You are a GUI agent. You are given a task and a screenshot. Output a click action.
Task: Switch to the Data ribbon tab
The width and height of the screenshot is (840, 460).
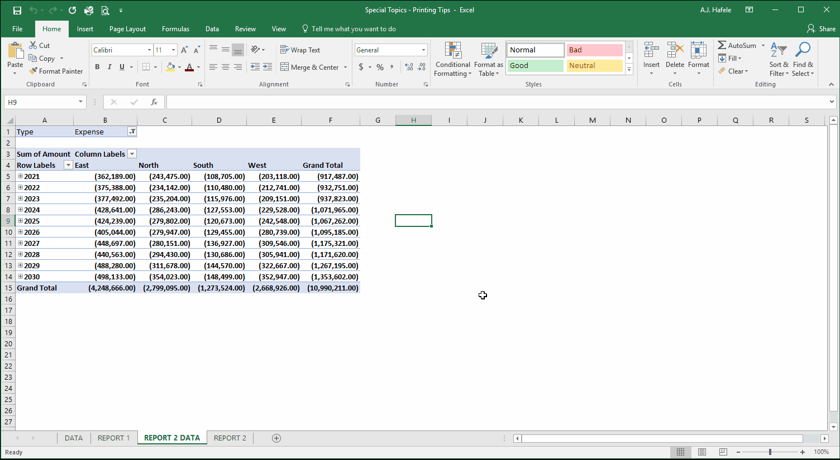click(x=212, y=29)
